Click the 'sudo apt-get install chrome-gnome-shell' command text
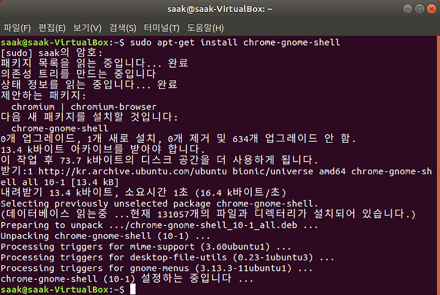Screen dimensions: 440x295 (235, 43)
